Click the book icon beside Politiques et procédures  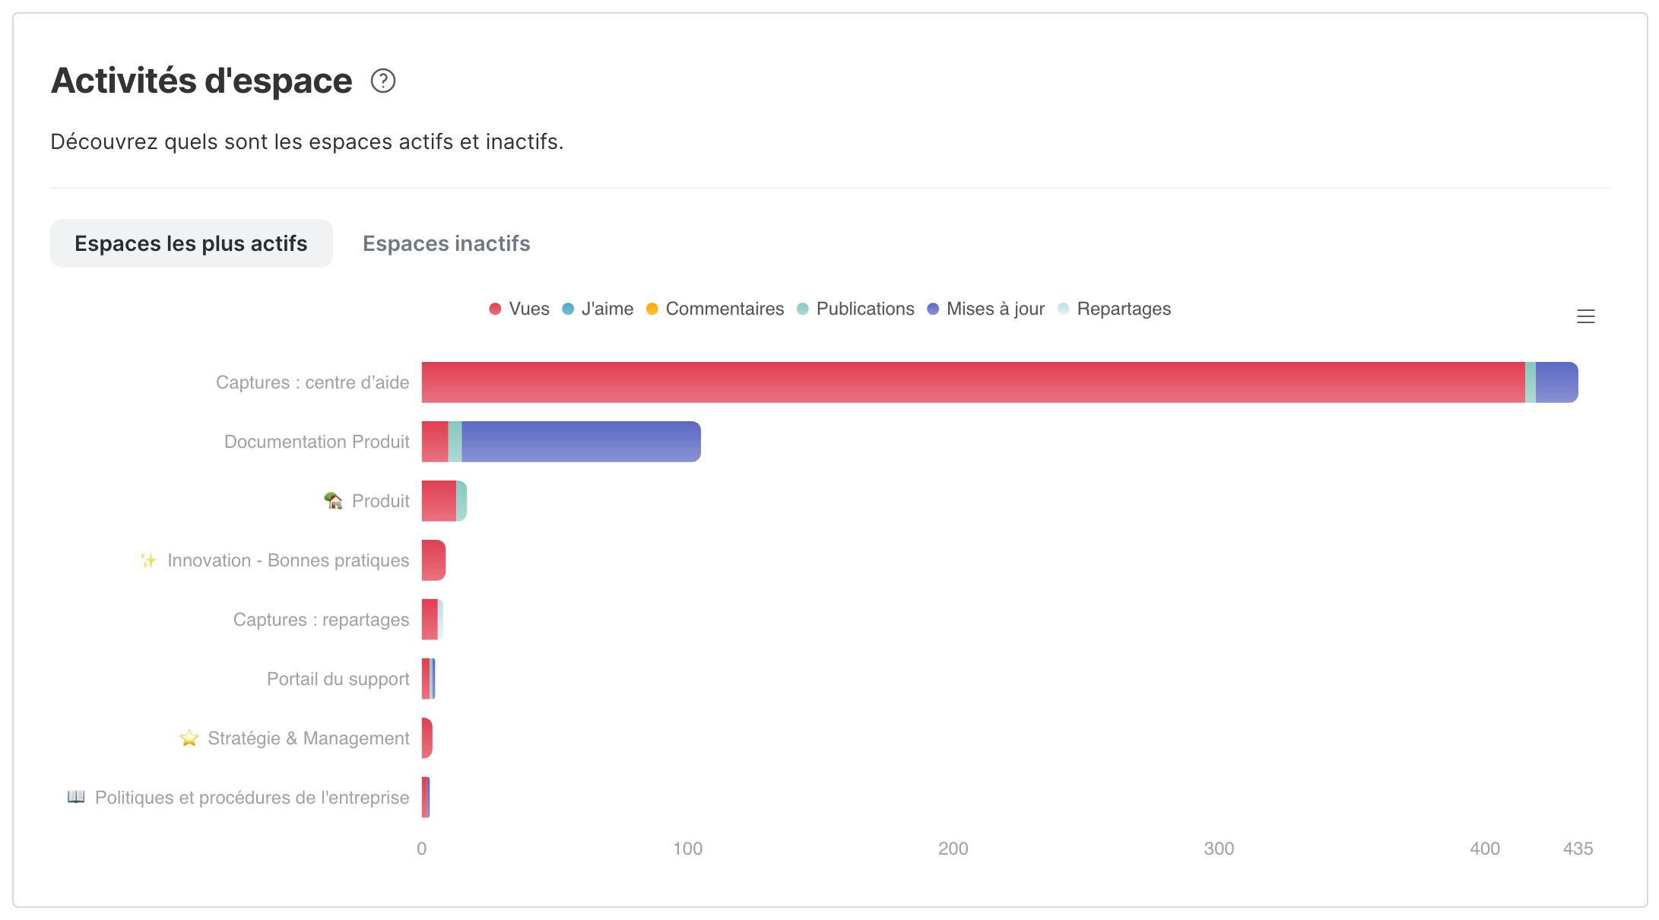pos(76,797)
